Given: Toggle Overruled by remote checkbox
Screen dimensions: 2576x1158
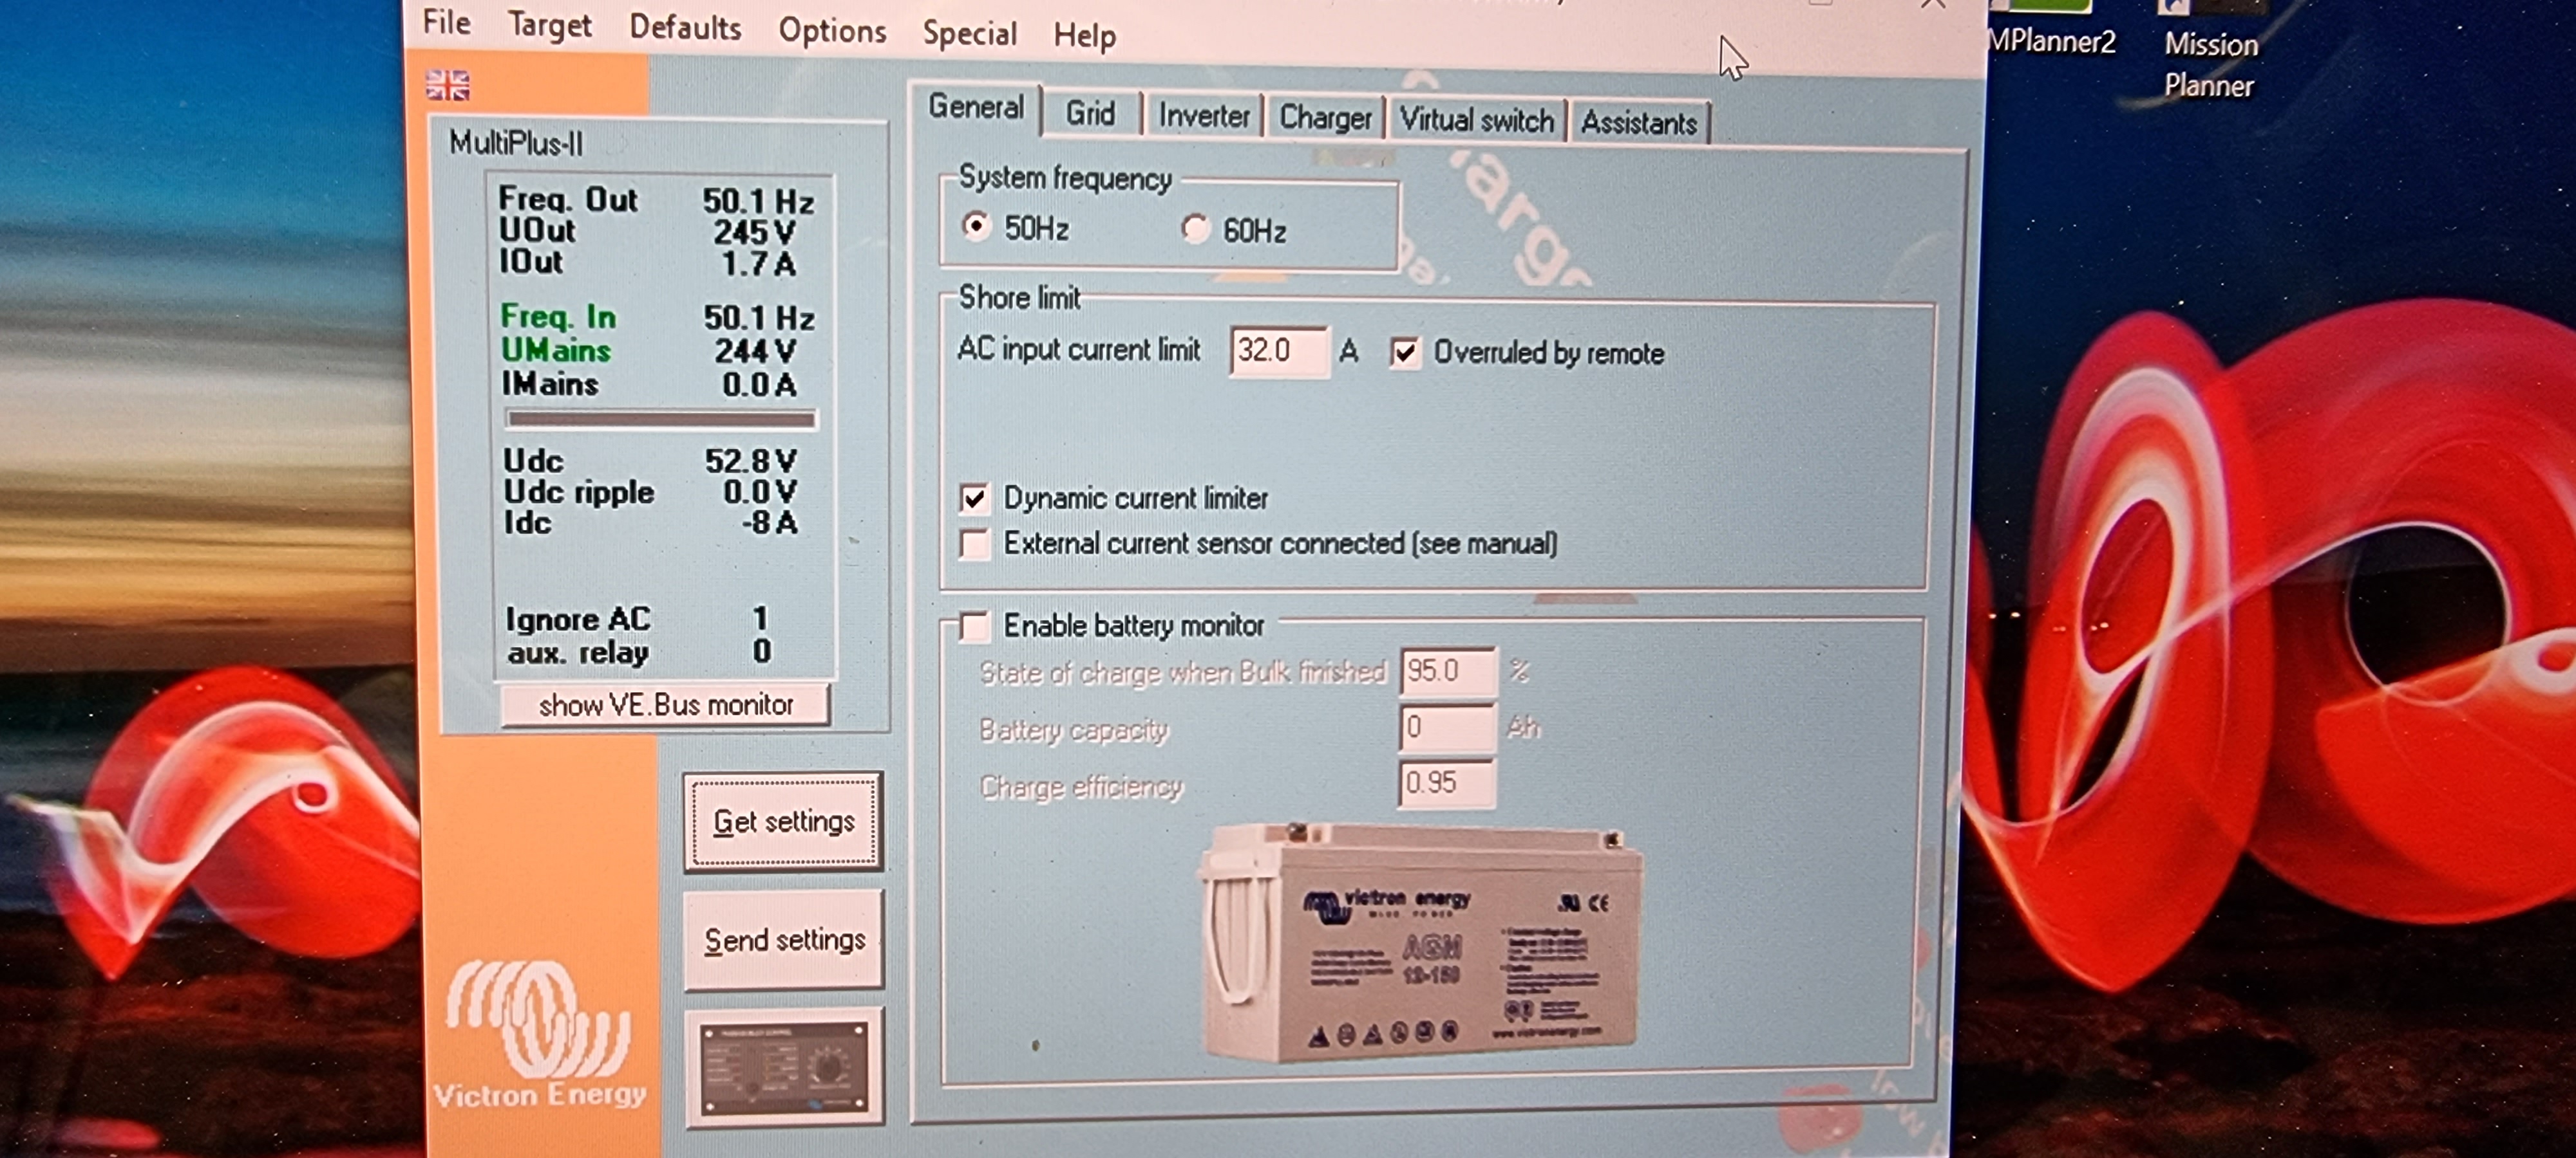Looking at the screenshot, I should pyautogui.click(x=1404, y=352).
